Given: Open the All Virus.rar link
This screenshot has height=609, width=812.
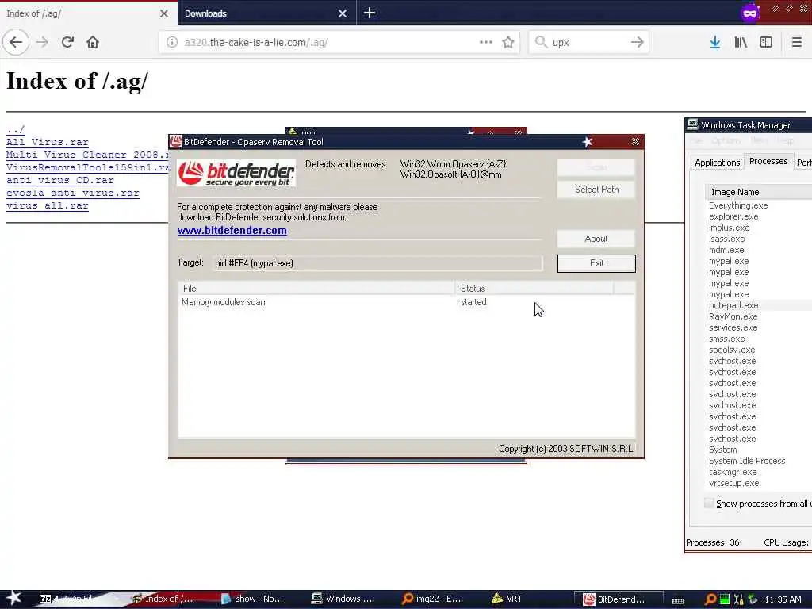Looking at the screenshot, I should pos(48,142).
